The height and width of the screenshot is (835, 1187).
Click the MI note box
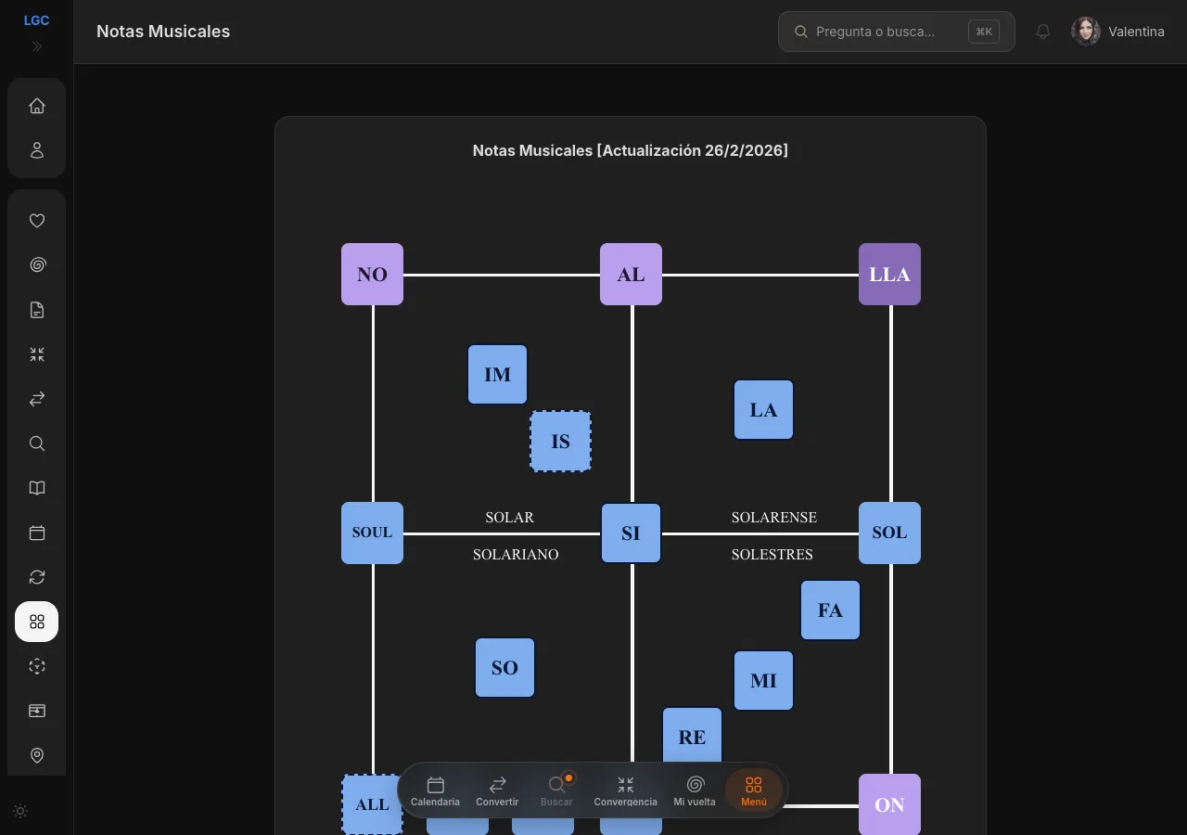click(764, 681)
